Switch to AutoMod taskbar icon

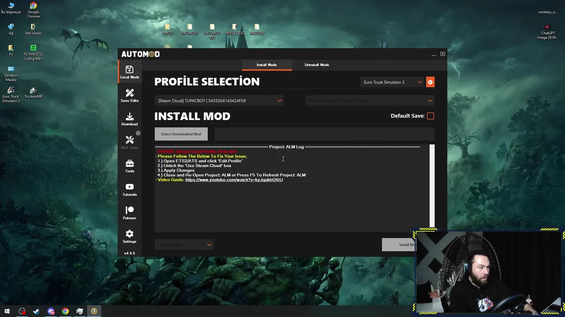(94, 311)
